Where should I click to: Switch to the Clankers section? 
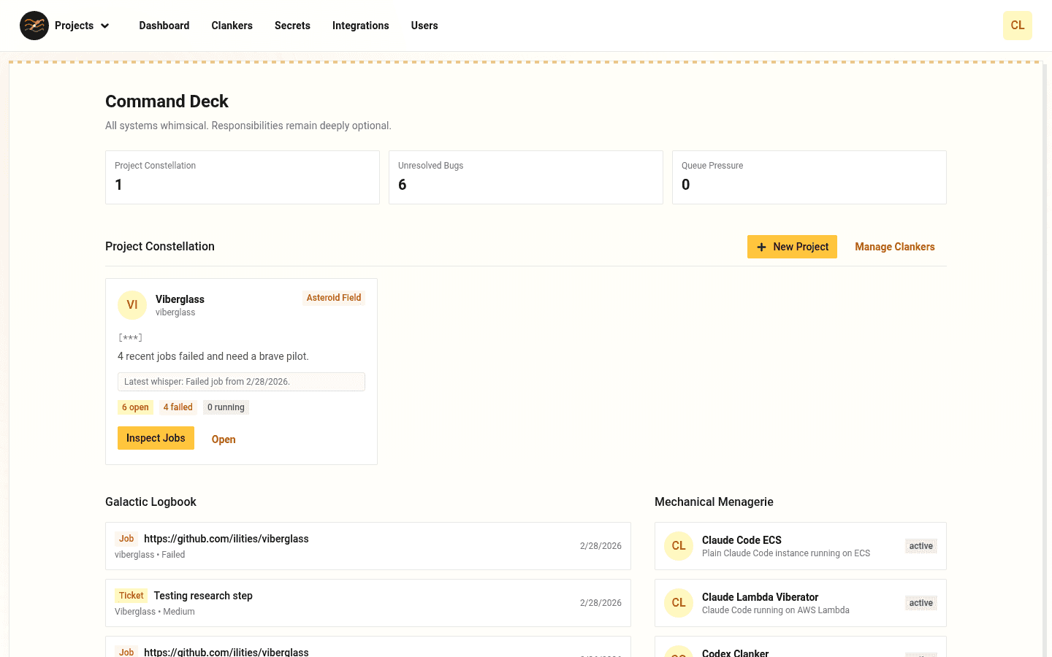232,26
